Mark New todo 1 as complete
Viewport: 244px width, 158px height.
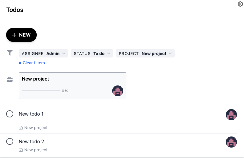tap(10, 114)
